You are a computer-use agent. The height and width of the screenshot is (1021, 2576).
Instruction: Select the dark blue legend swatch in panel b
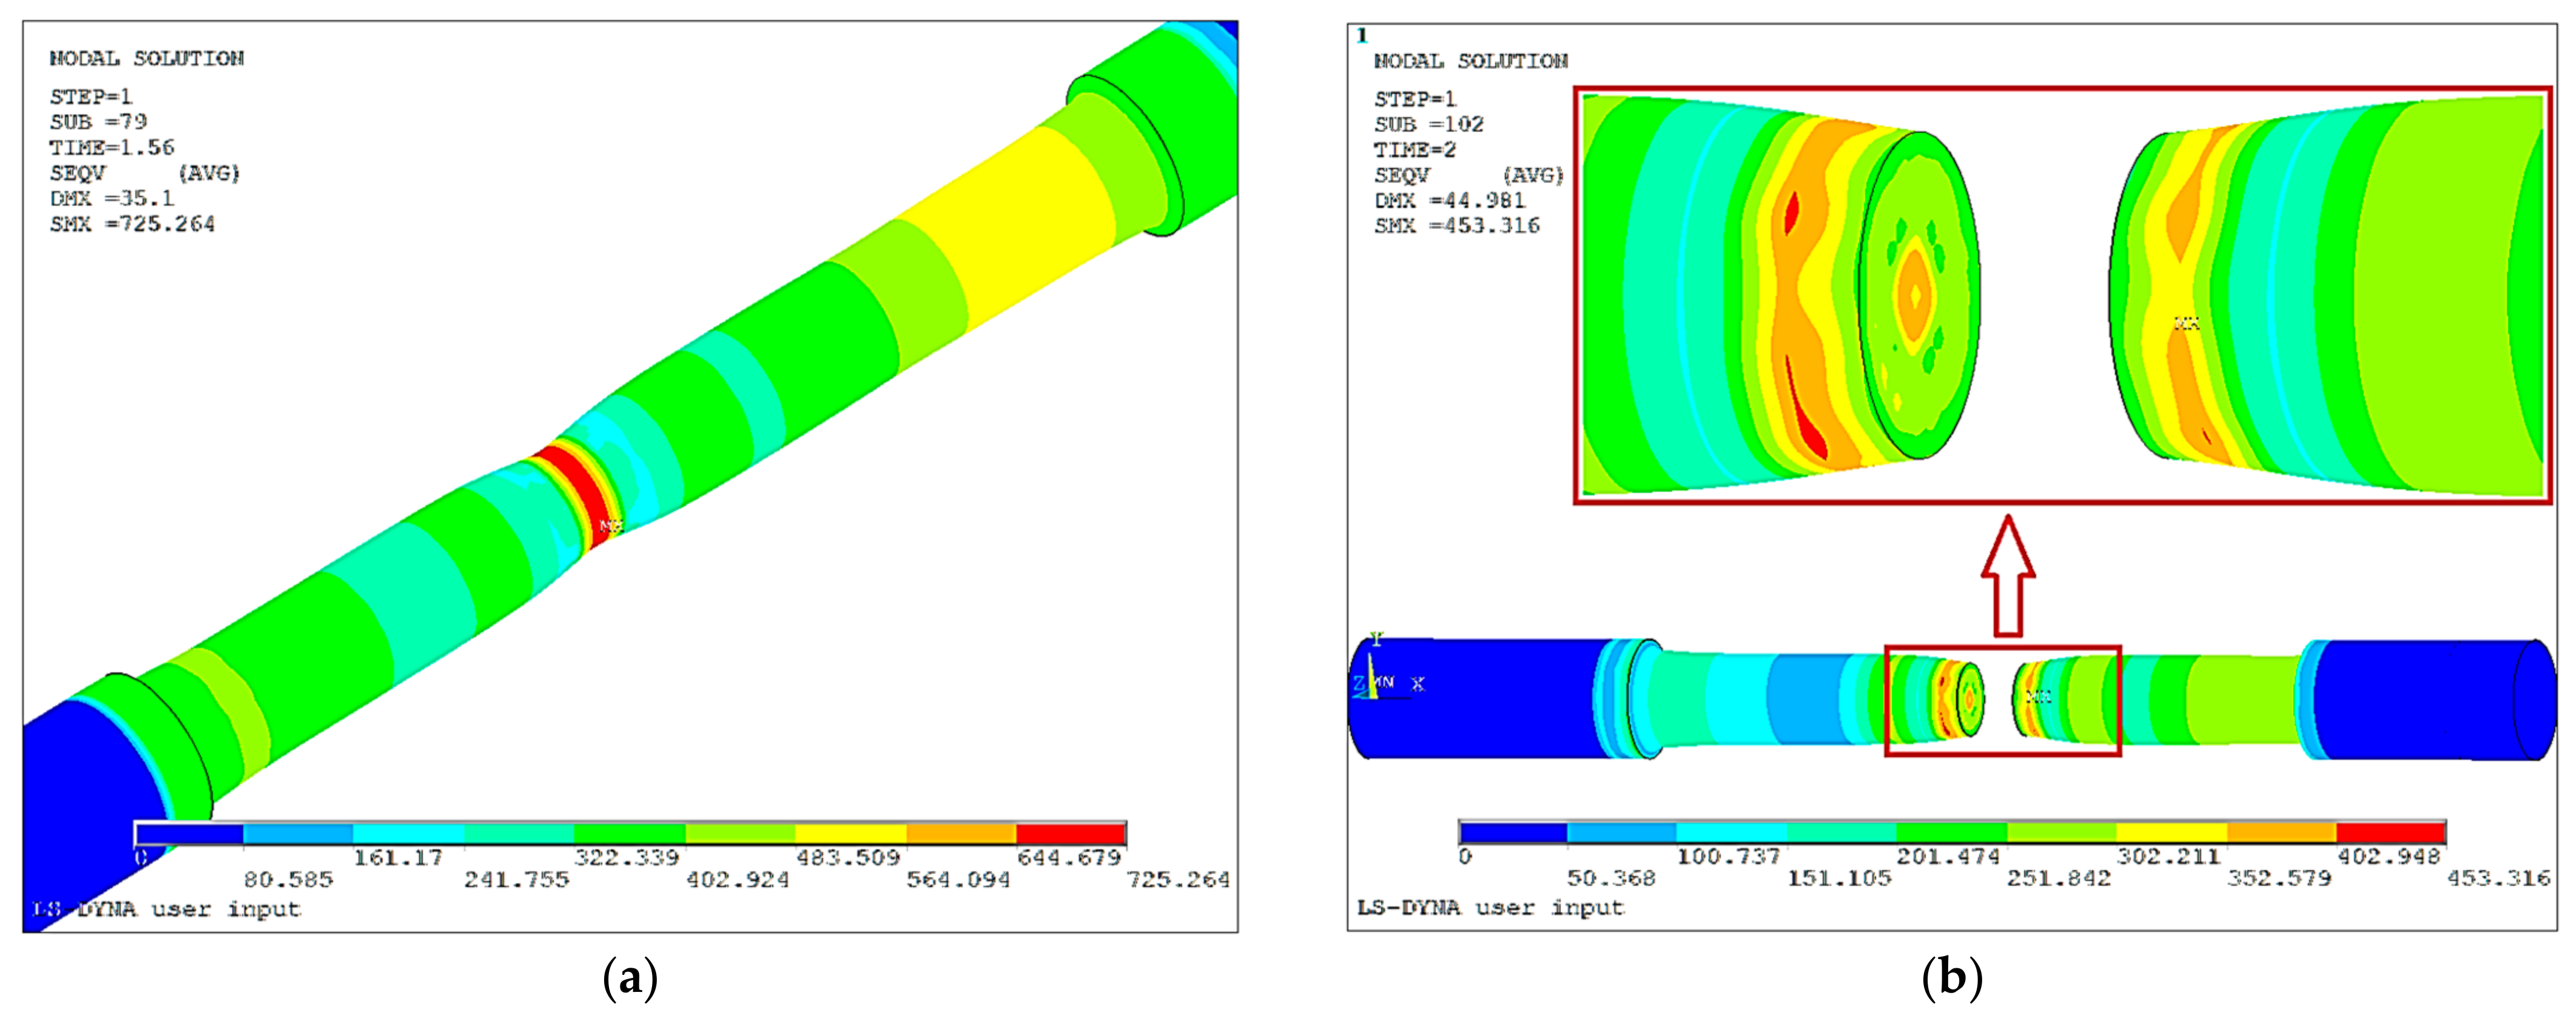point(1513,832)
